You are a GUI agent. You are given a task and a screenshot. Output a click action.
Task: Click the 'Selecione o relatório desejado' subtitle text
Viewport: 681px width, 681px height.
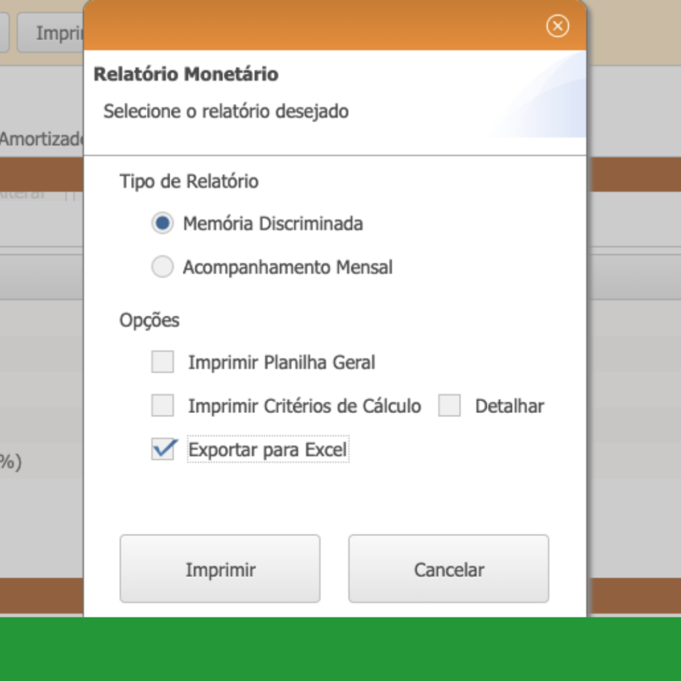pyautogui.click(x=226, y=111)
